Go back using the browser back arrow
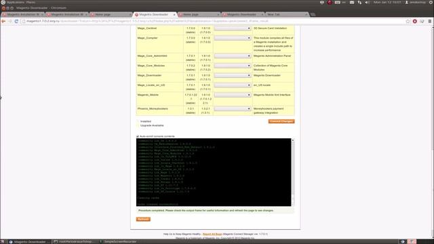Image resolution: width=434 pixels, height=244 pixels. 3,21
